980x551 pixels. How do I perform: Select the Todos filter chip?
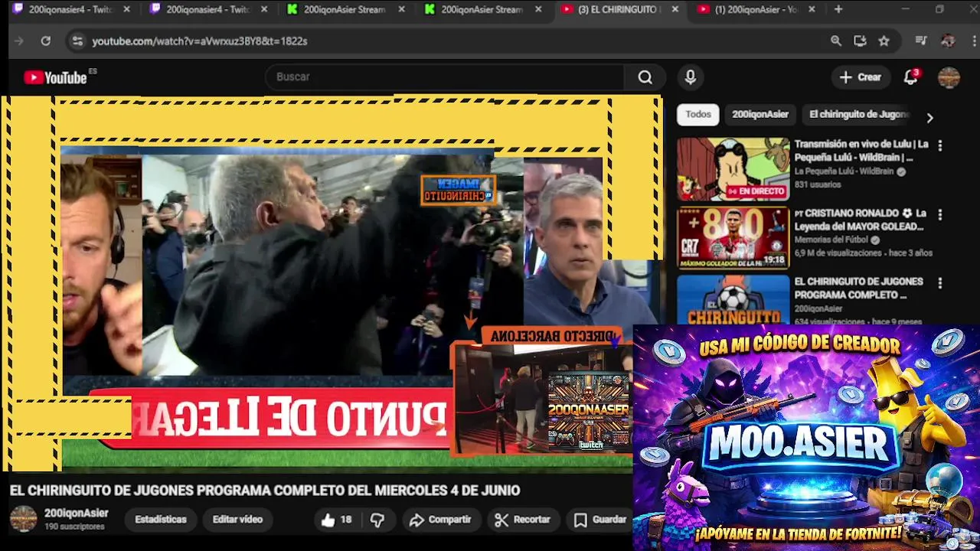click(x=698, y=114)
